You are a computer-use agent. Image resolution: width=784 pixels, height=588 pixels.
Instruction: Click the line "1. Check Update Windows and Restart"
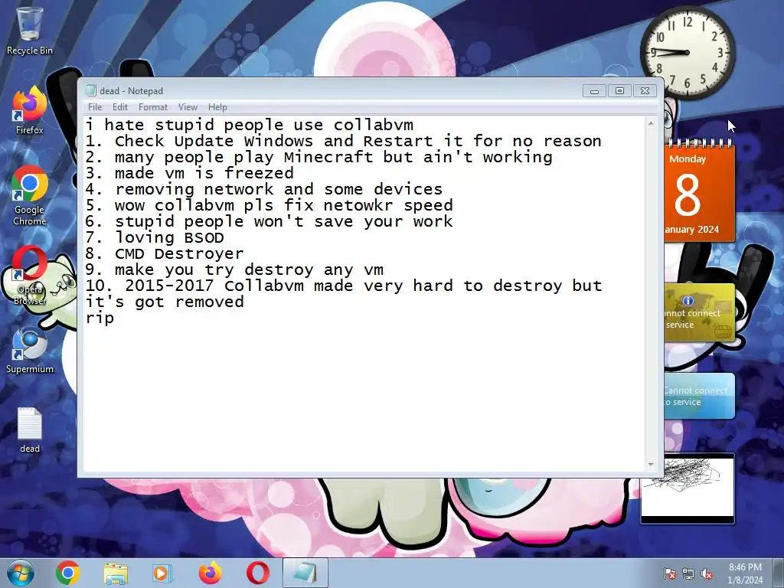pyautogui.click(x=344, y=141)
